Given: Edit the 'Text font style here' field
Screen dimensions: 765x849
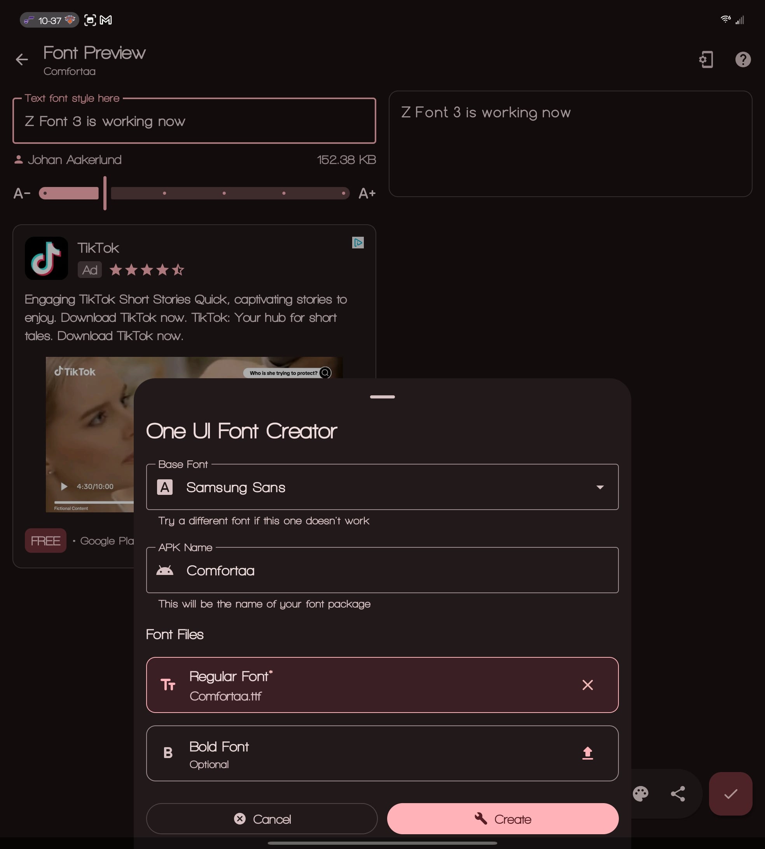Looking at the screenshot, I should point(194,121).
